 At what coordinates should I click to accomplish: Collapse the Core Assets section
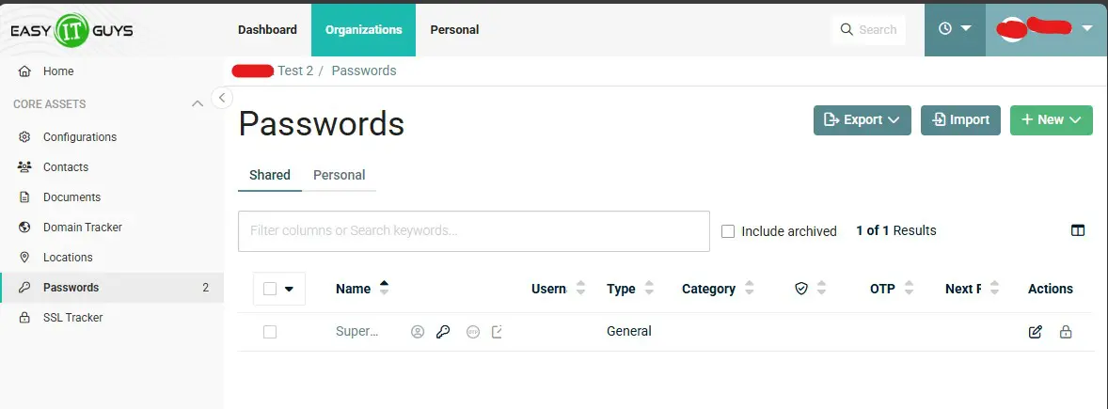click(198, 104)
